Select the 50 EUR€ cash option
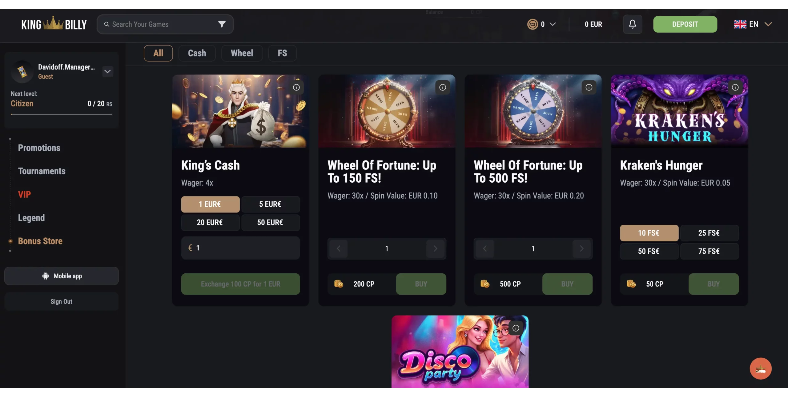This screenshot has height=397, width=788. (x=270, y=223)
